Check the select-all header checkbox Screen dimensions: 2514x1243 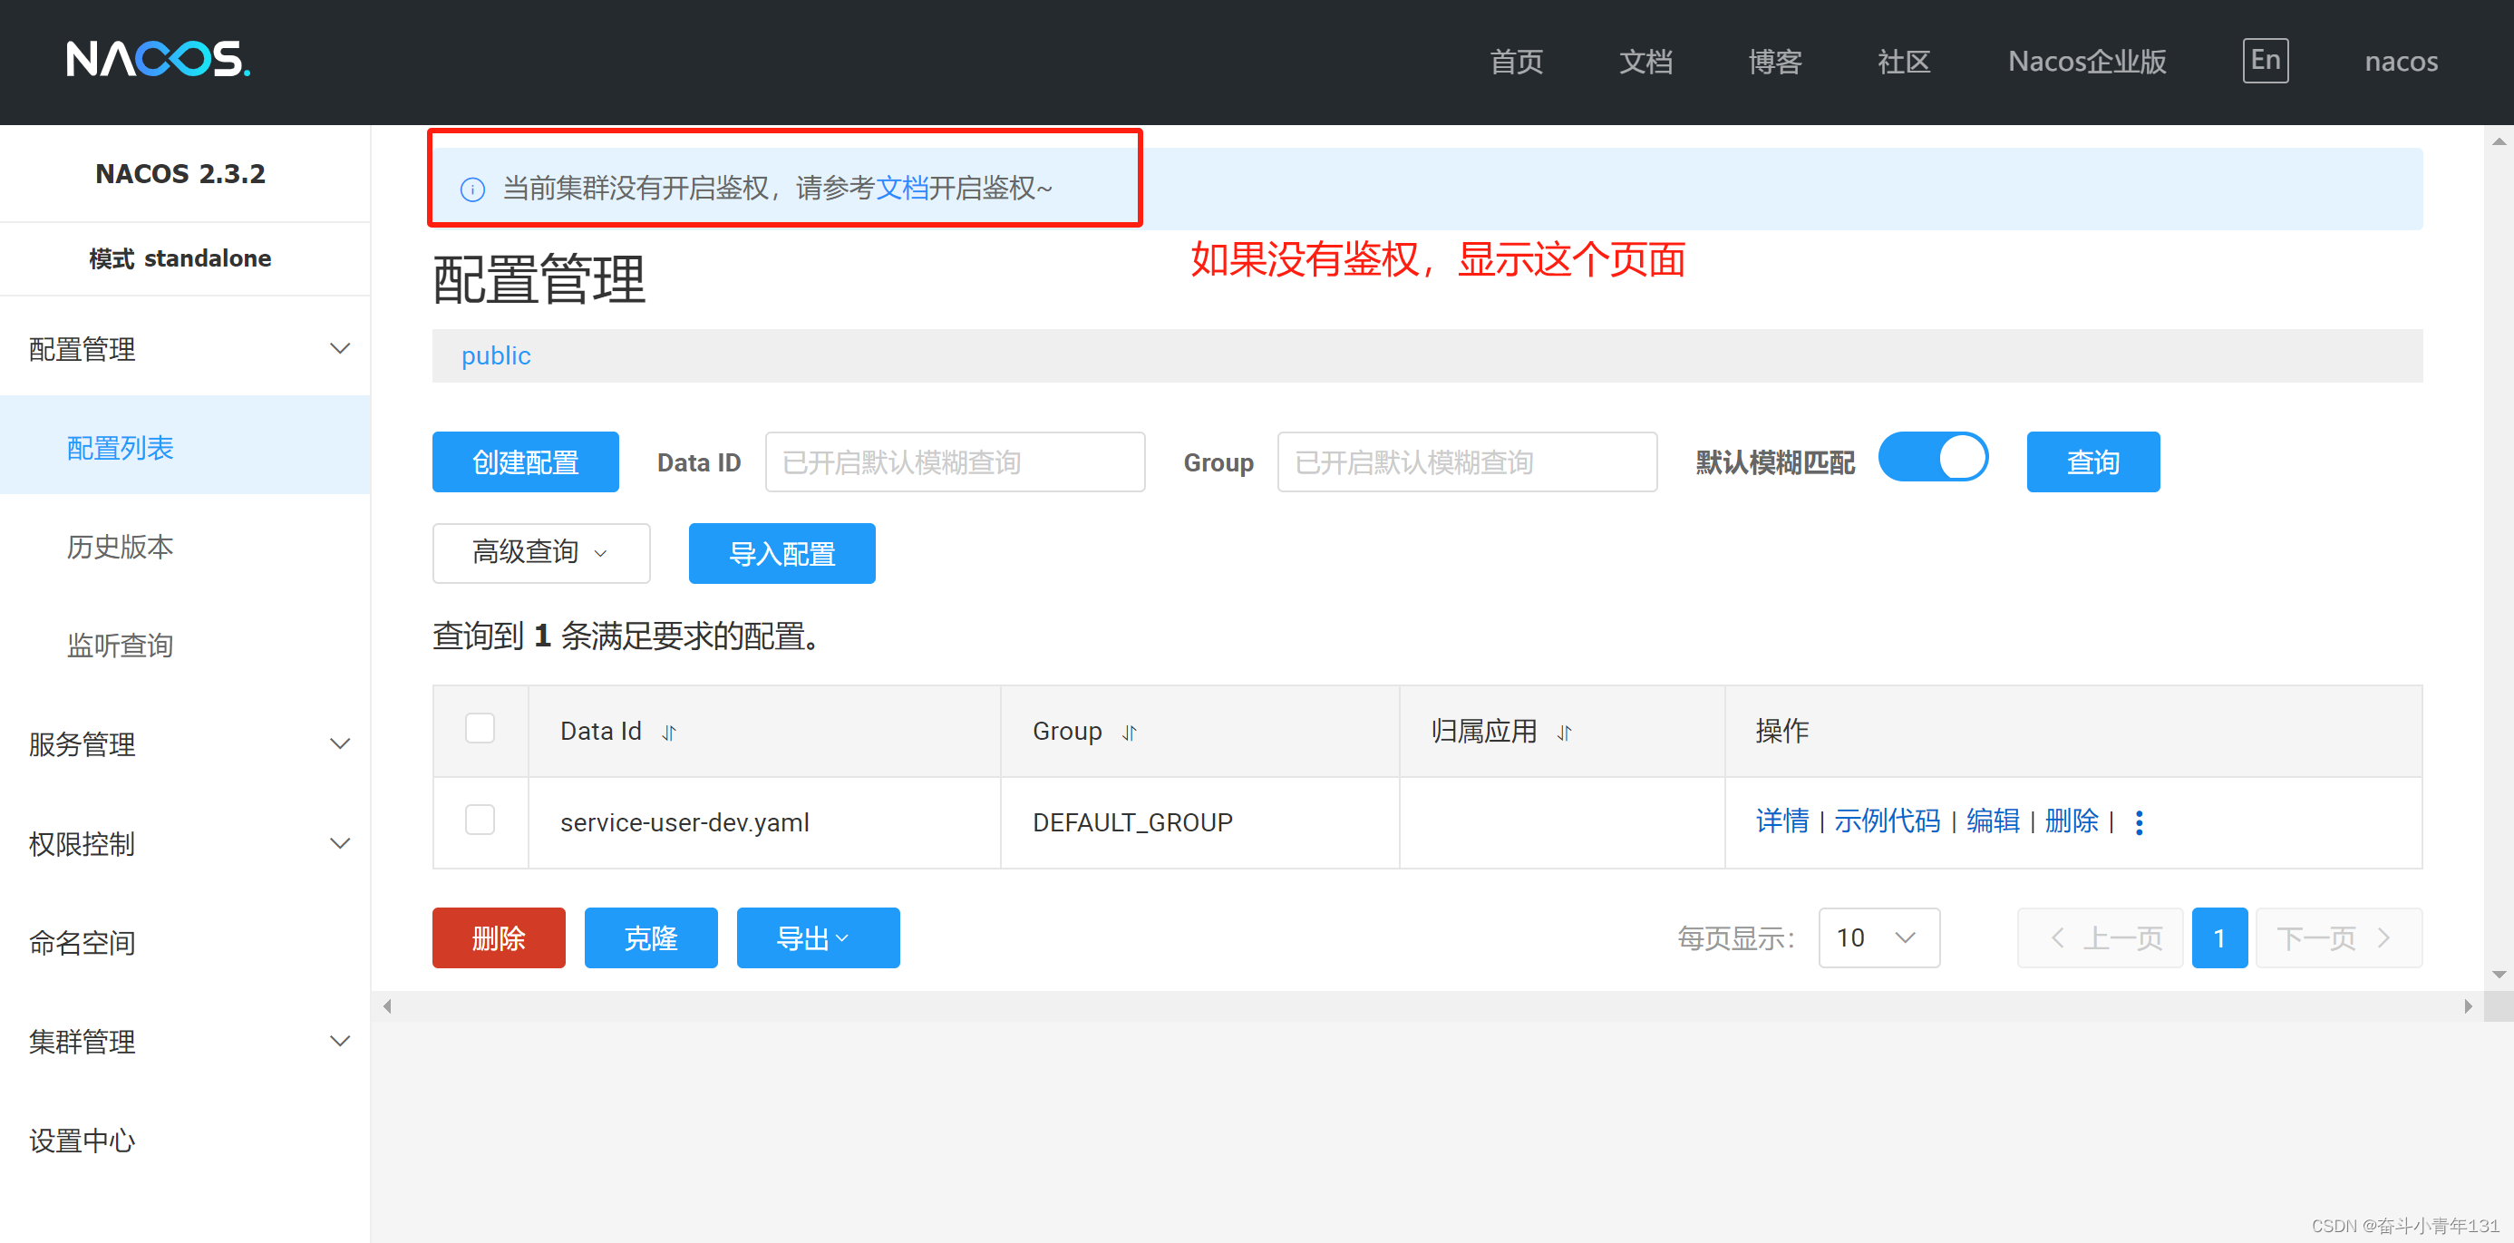pyautogui.click(x=480, y=729)
